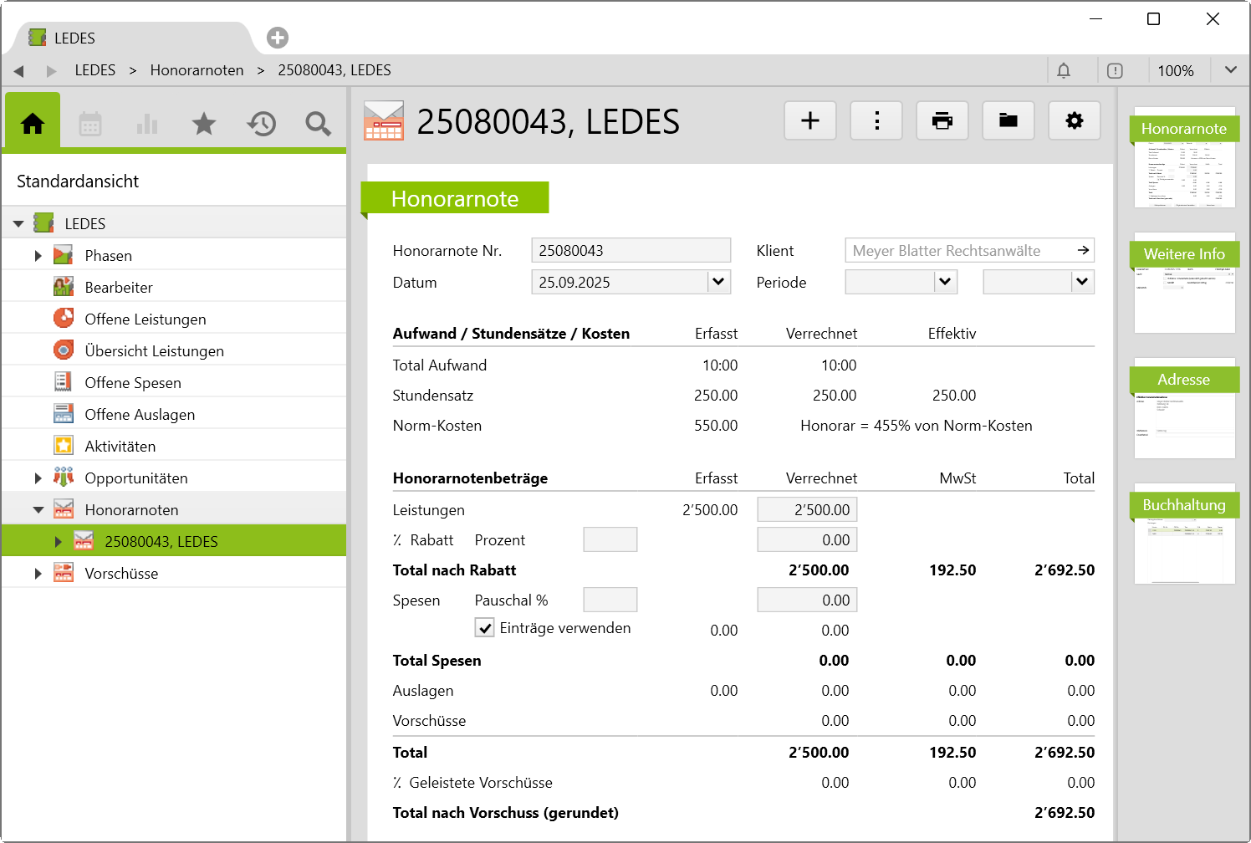
Task: Open favorites star icon
Action: point(204,124)
